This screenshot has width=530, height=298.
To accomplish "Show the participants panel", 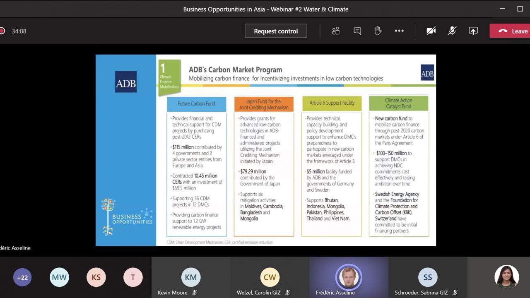I will pyautogui.click(x=336, y=31).
